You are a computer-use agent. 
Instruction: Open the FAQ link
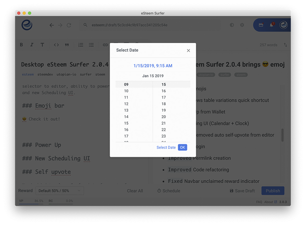259,202
